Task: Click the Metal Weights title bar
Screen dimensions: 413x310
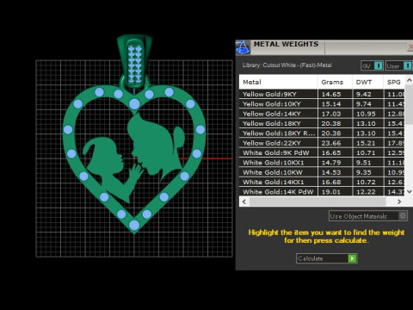Action: click(324, 47)
